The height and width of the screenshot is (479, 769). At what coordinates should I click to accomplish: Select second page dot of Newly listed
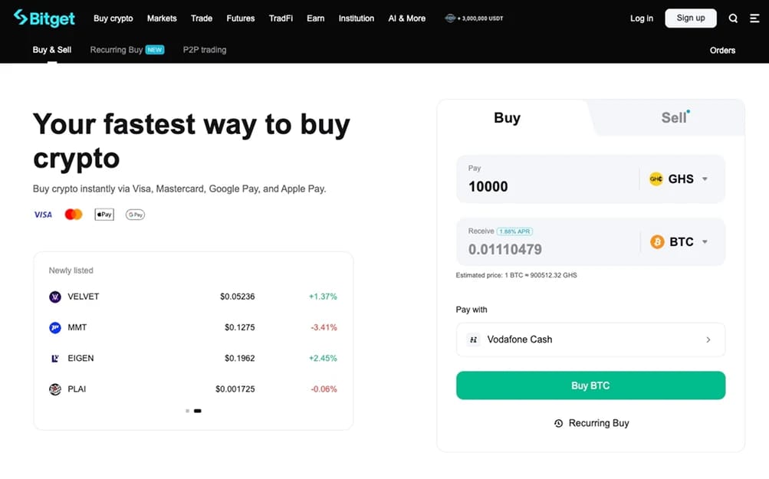point(198,411)
